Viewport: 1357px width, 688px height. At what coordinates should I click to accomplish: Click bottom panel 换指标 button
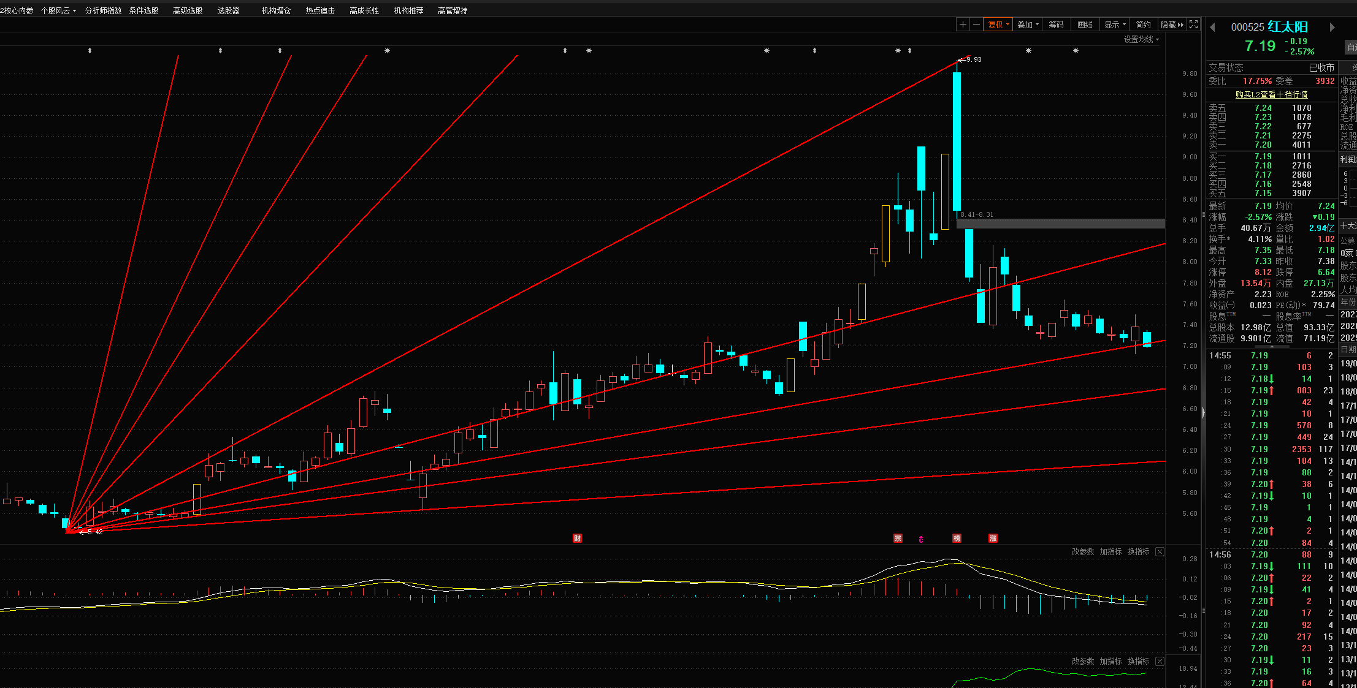[1138, 661]
